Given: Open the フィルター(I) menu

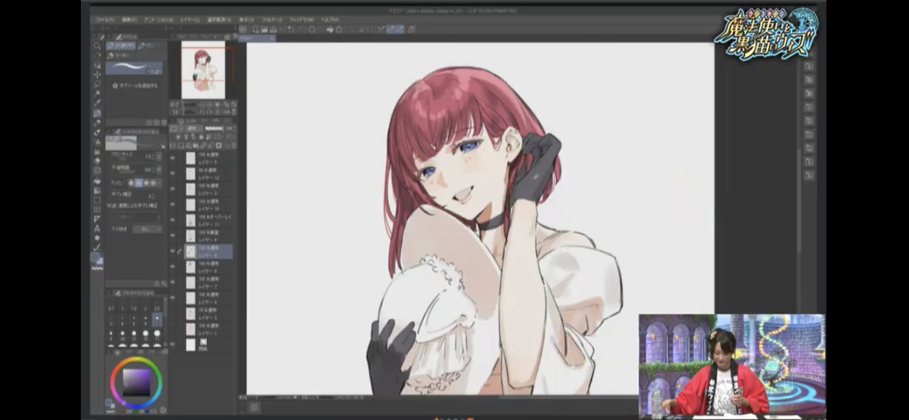Looking at the screenshot, I should click(x=272, y=20).
